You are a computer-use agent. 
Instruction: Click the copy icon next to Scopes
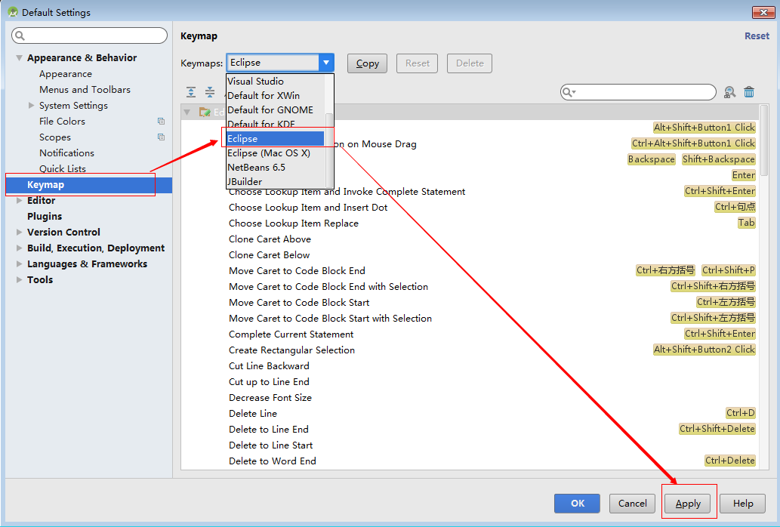tap(161, 137)
